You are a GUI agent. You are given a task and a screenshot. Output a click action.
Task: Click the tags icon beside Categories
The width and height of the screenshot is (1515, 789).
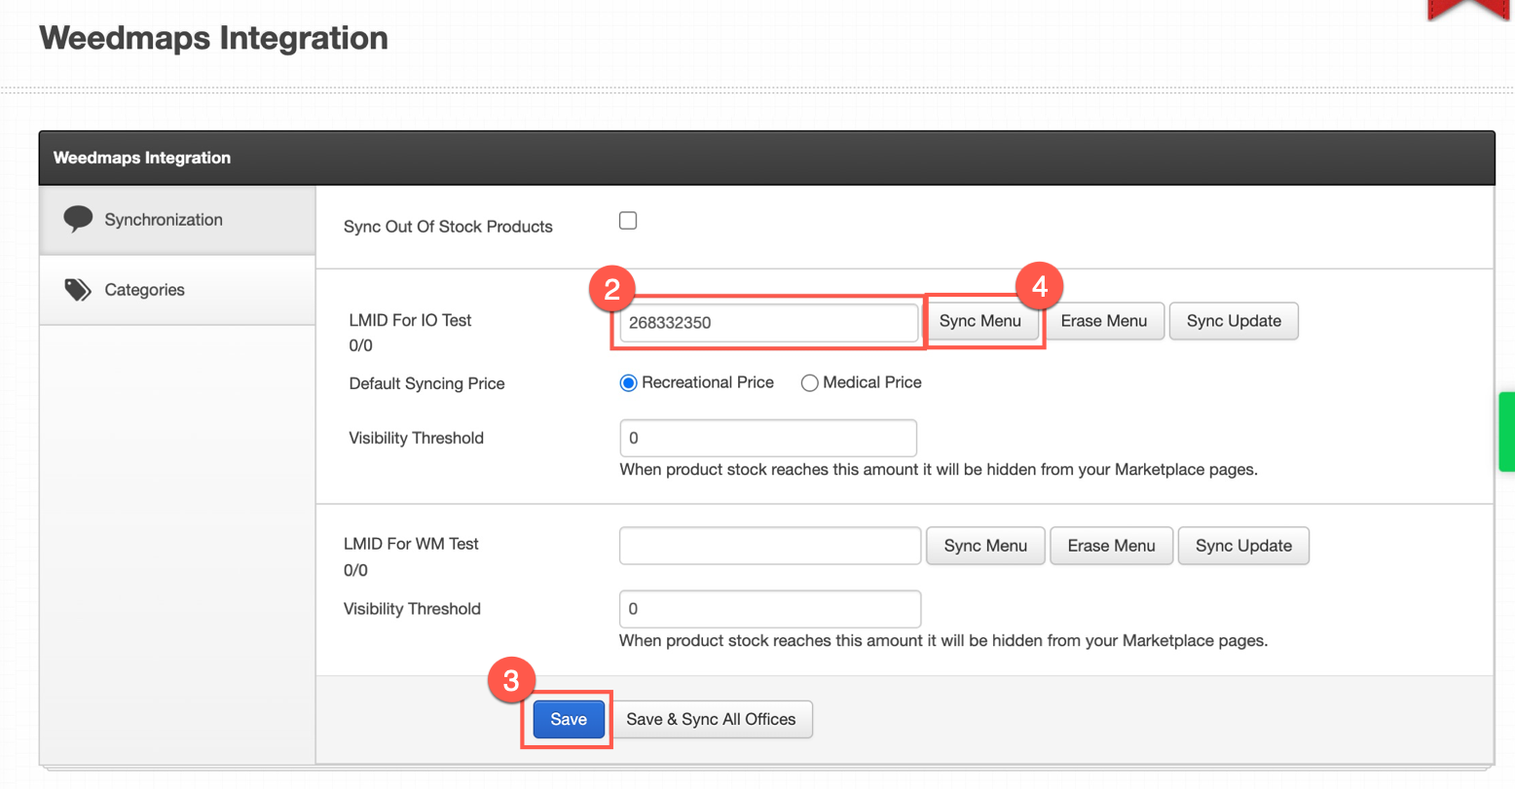[x=78, y=290]
